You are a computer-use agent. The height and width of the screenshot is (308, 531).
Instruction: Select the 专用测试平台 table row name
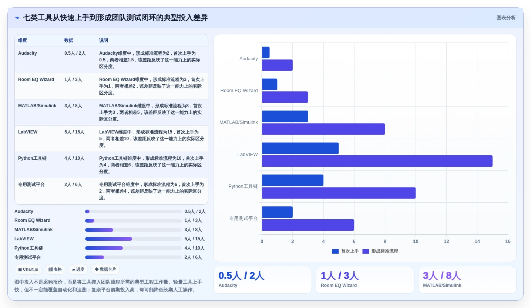tap(31, 185)
